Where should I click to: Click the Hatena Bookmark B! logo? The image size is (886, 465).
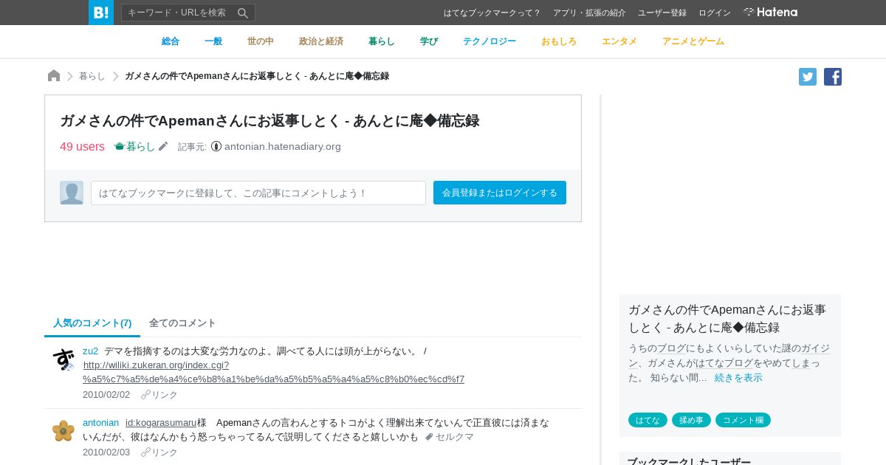point(101,13)
